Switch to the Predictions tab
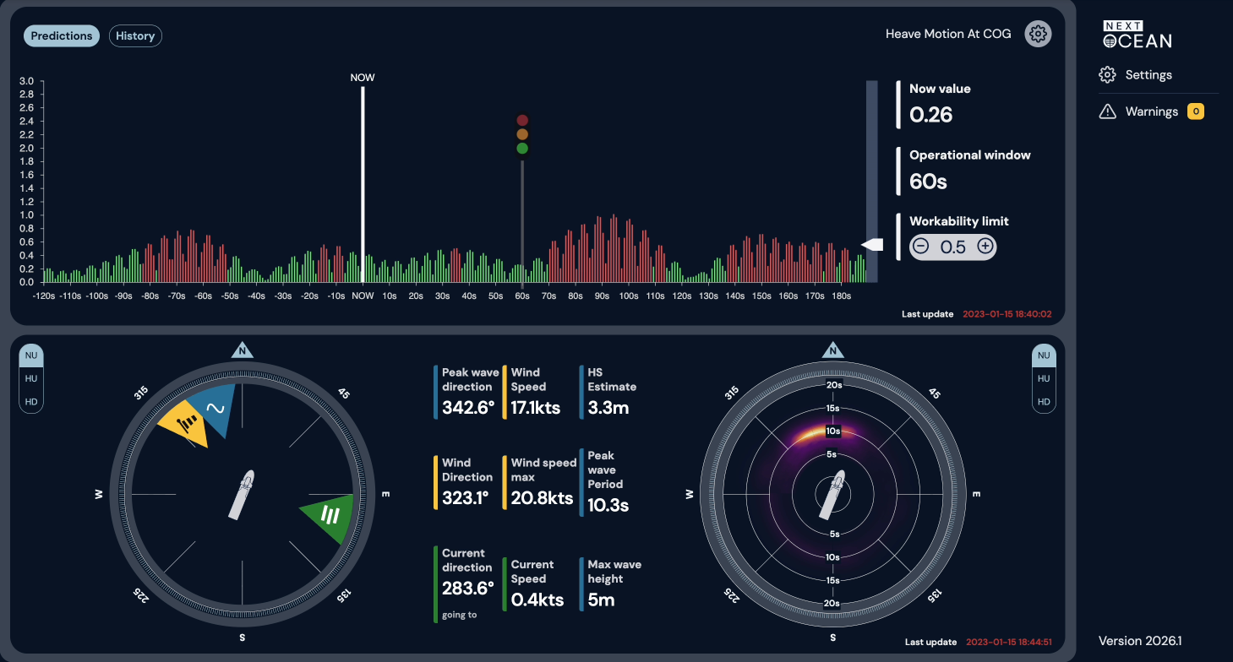The height and width of the screenshot is (662, 1233). click(62, 35)
